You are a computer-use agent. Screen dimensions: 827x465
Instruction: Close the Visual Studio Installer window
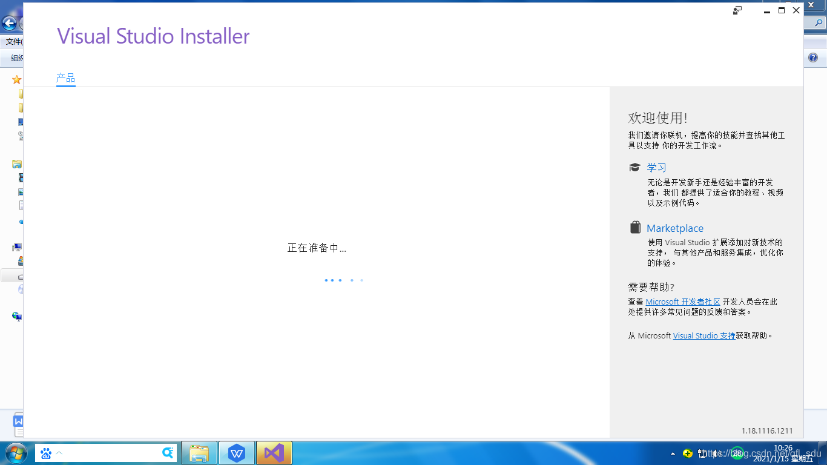[x=796, y=10]
